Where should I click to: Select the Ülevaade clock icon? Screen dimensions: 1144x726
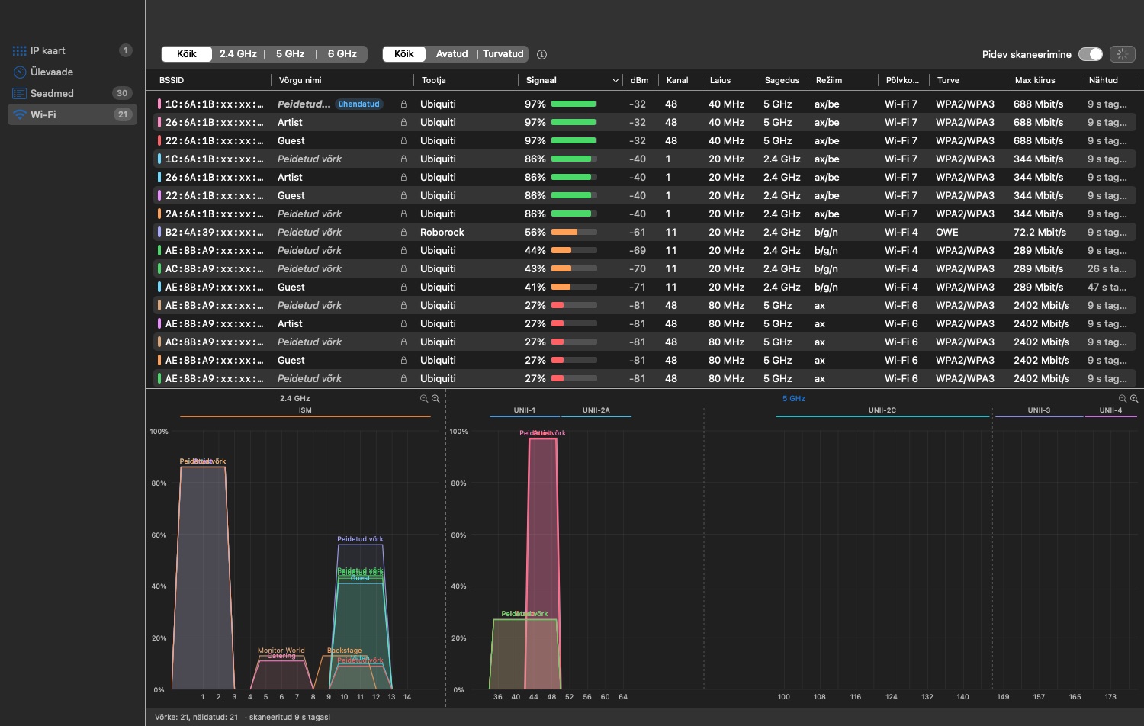(x=20, y=72)
